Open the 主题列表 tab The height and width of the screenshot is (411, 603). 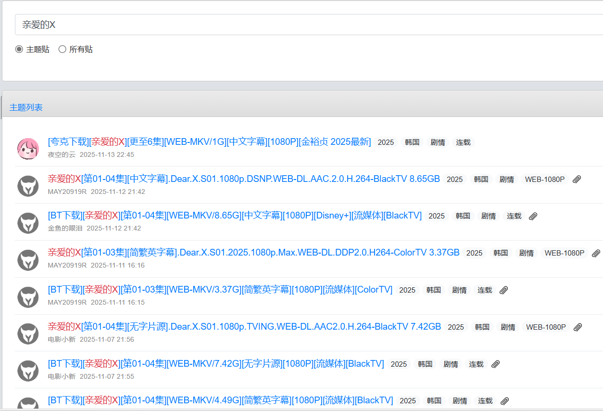pos(26,107)
